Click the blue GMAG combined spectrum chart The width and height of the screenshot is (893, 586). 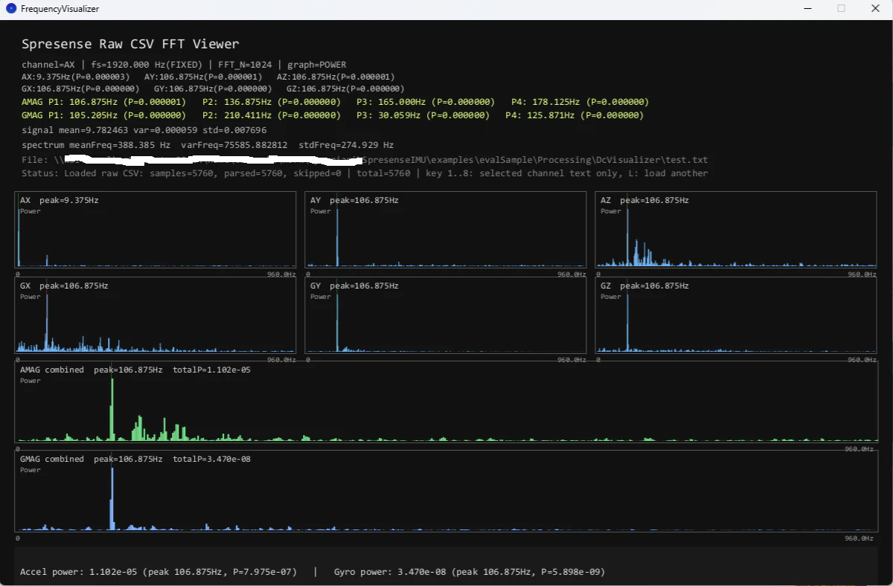[x=446, y=491]
